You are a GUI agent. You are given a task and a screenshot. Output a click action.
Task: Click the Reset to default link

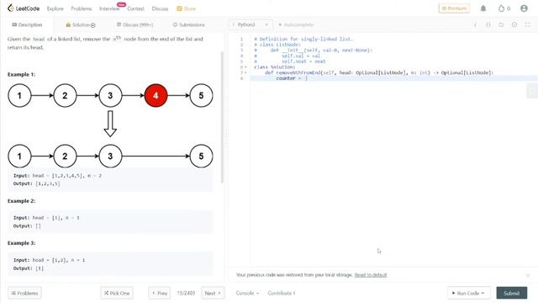click(x=371, y=275)
